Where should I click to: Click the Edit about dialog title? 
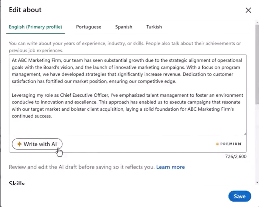(25, 10)
